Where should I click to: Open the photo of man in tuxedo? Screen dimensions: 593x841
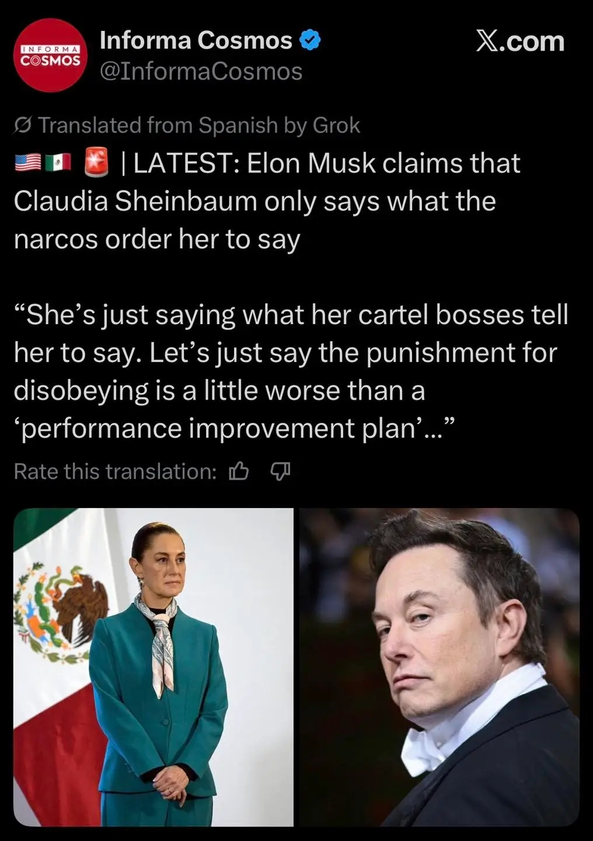[x=439, y=667]
